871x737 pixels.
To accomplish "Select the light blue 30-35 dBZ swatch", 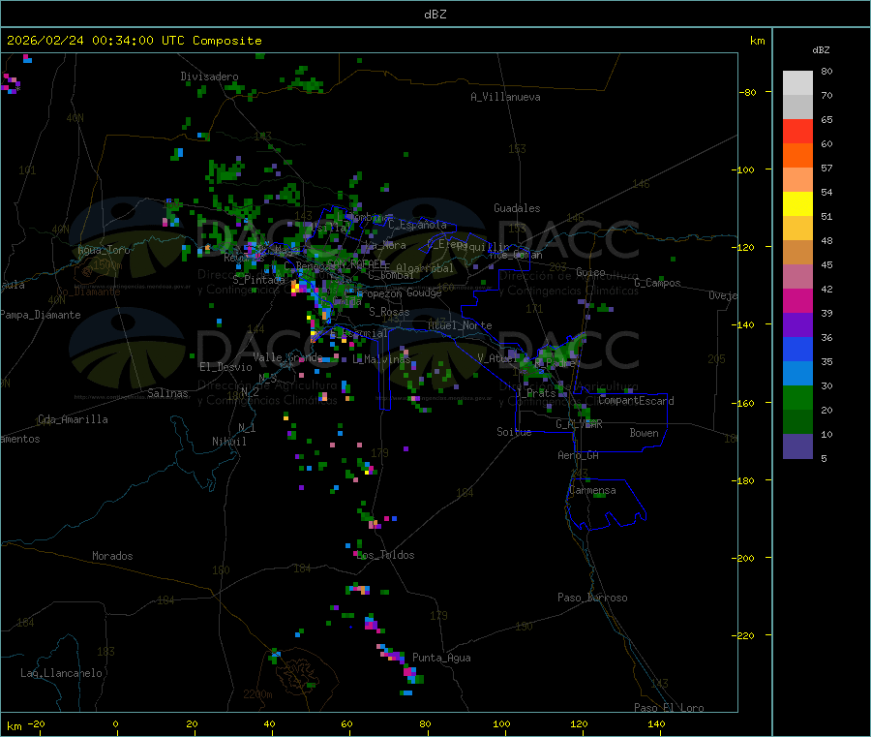I will pos(797,374).
